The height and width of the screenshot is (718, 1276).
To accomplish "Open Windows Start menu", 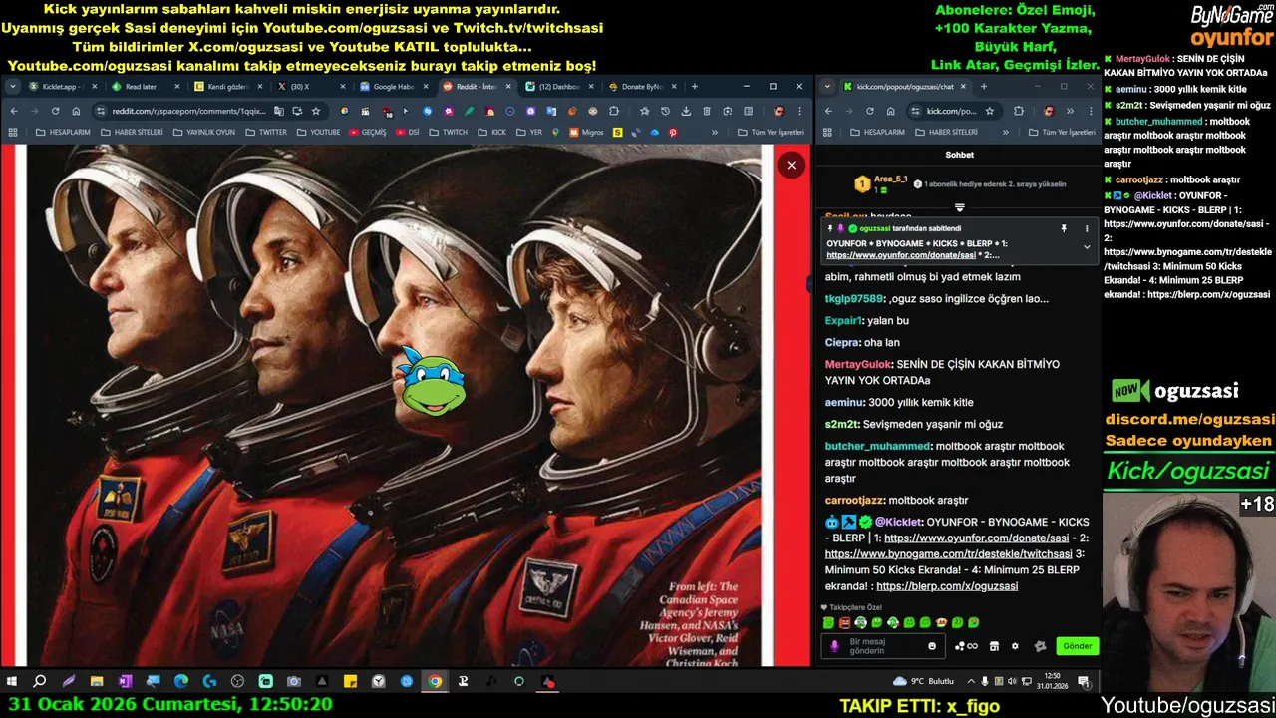I will pyautogui.click(x=12, y=681).
